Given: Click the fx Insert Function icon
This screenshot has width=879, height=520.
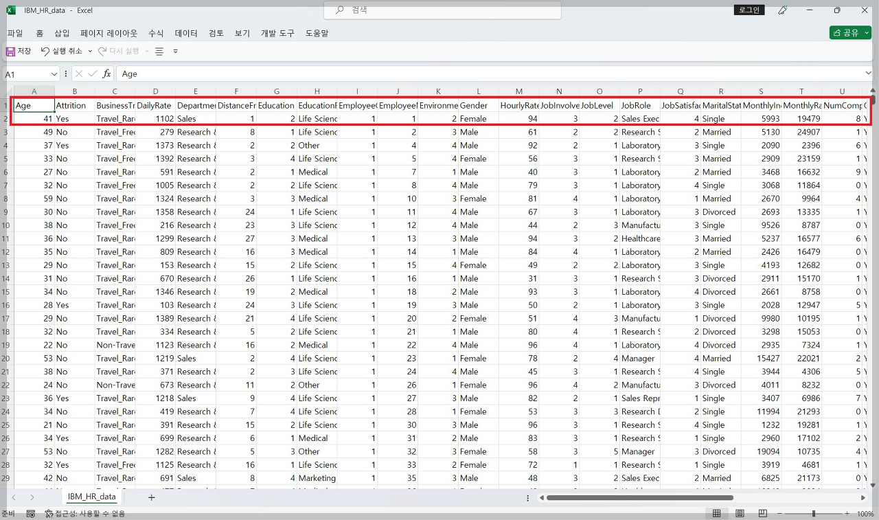Looking at the screenshot, I should pyautogui.click(x=106, y=74).
